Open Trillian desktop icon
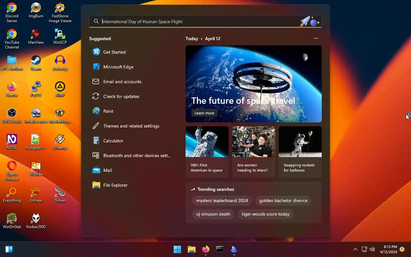The width and height of the screenshot is (411, 257). (x=60, y=195)
